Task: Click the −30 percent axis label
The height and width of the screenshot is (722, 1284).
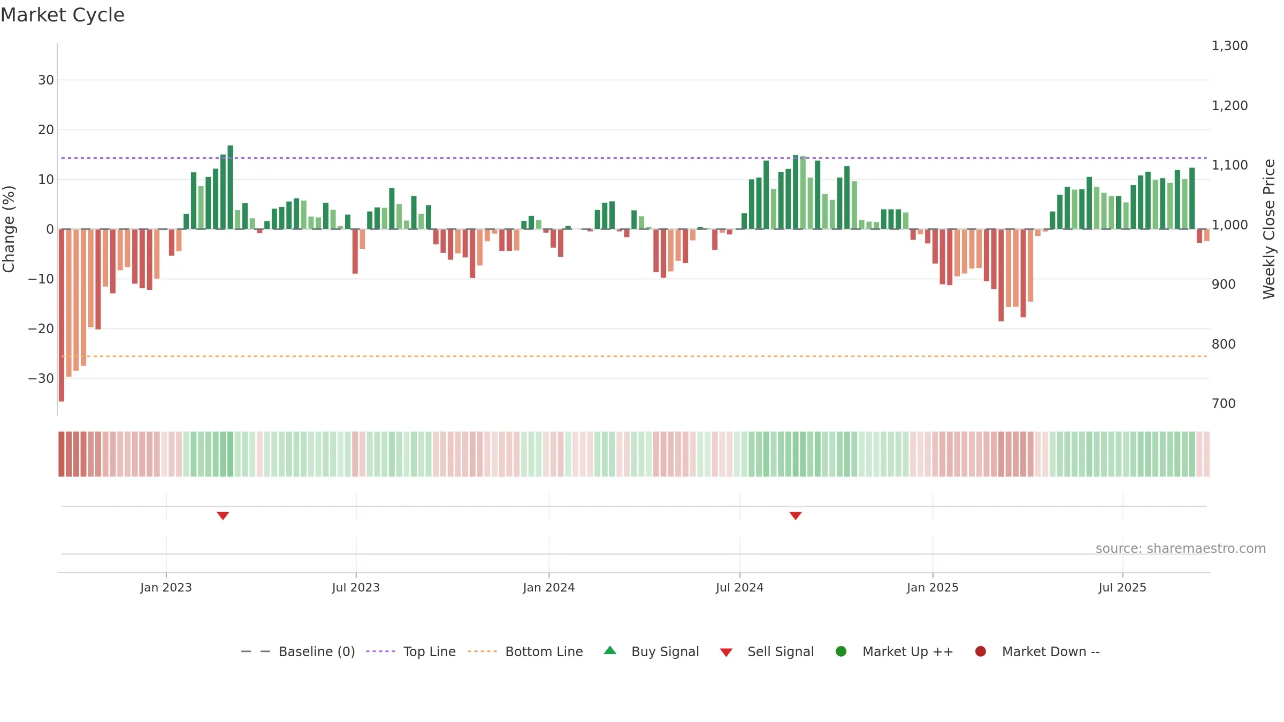Action: [x=41, y=379]
